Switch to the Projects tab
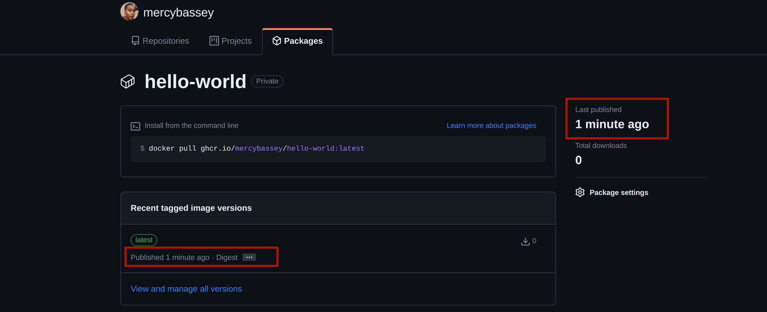Image resolution: width=767 pixels, height=312 pixels. (236, 41)
